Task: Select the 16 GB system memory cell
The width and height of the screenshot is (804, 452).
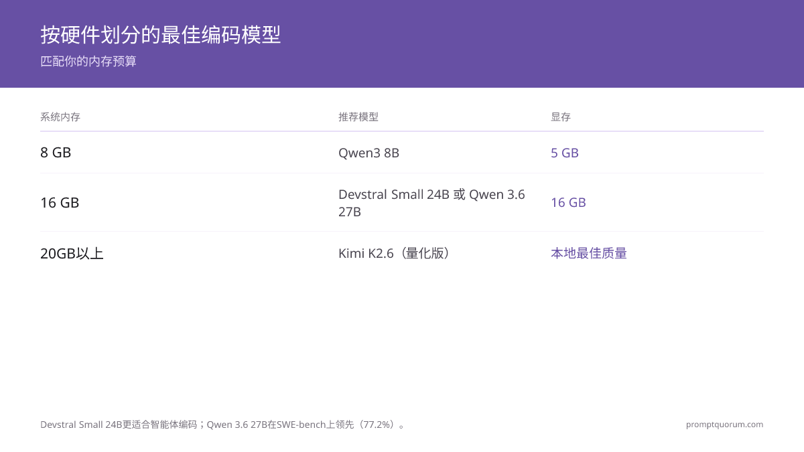Action: (x=60, y=203)
